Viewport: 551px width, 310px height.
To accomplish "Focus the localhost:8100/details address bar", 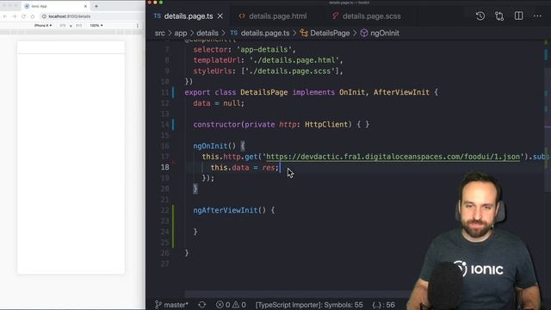I will pyautogui.click(x=91, y=16).
